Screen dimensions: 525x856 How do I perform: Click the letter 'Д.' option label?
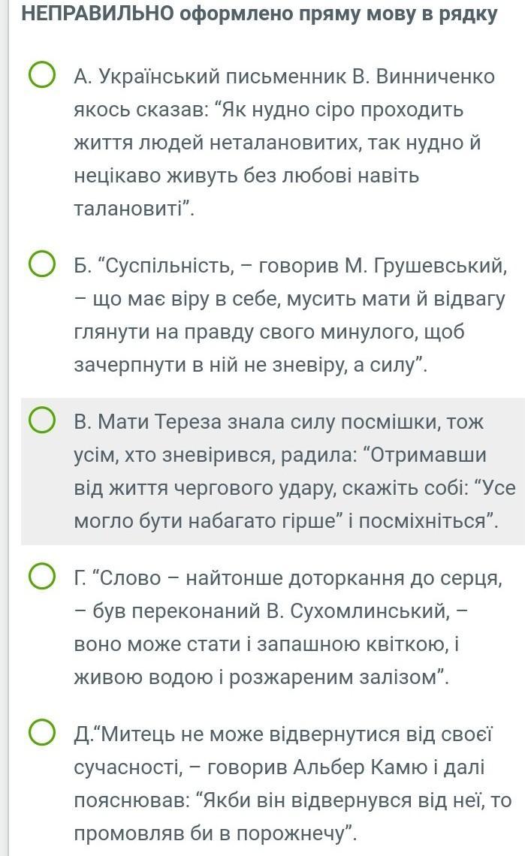83,734
